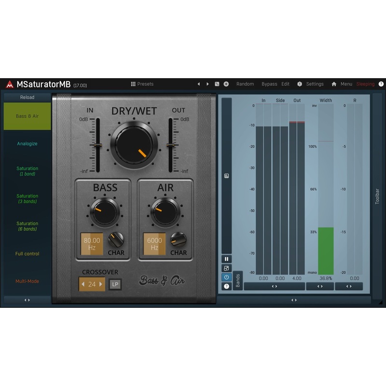386x386 pixels.
Task: Select Saturation (6 bands) device
Action: click(x=28, y=226)
